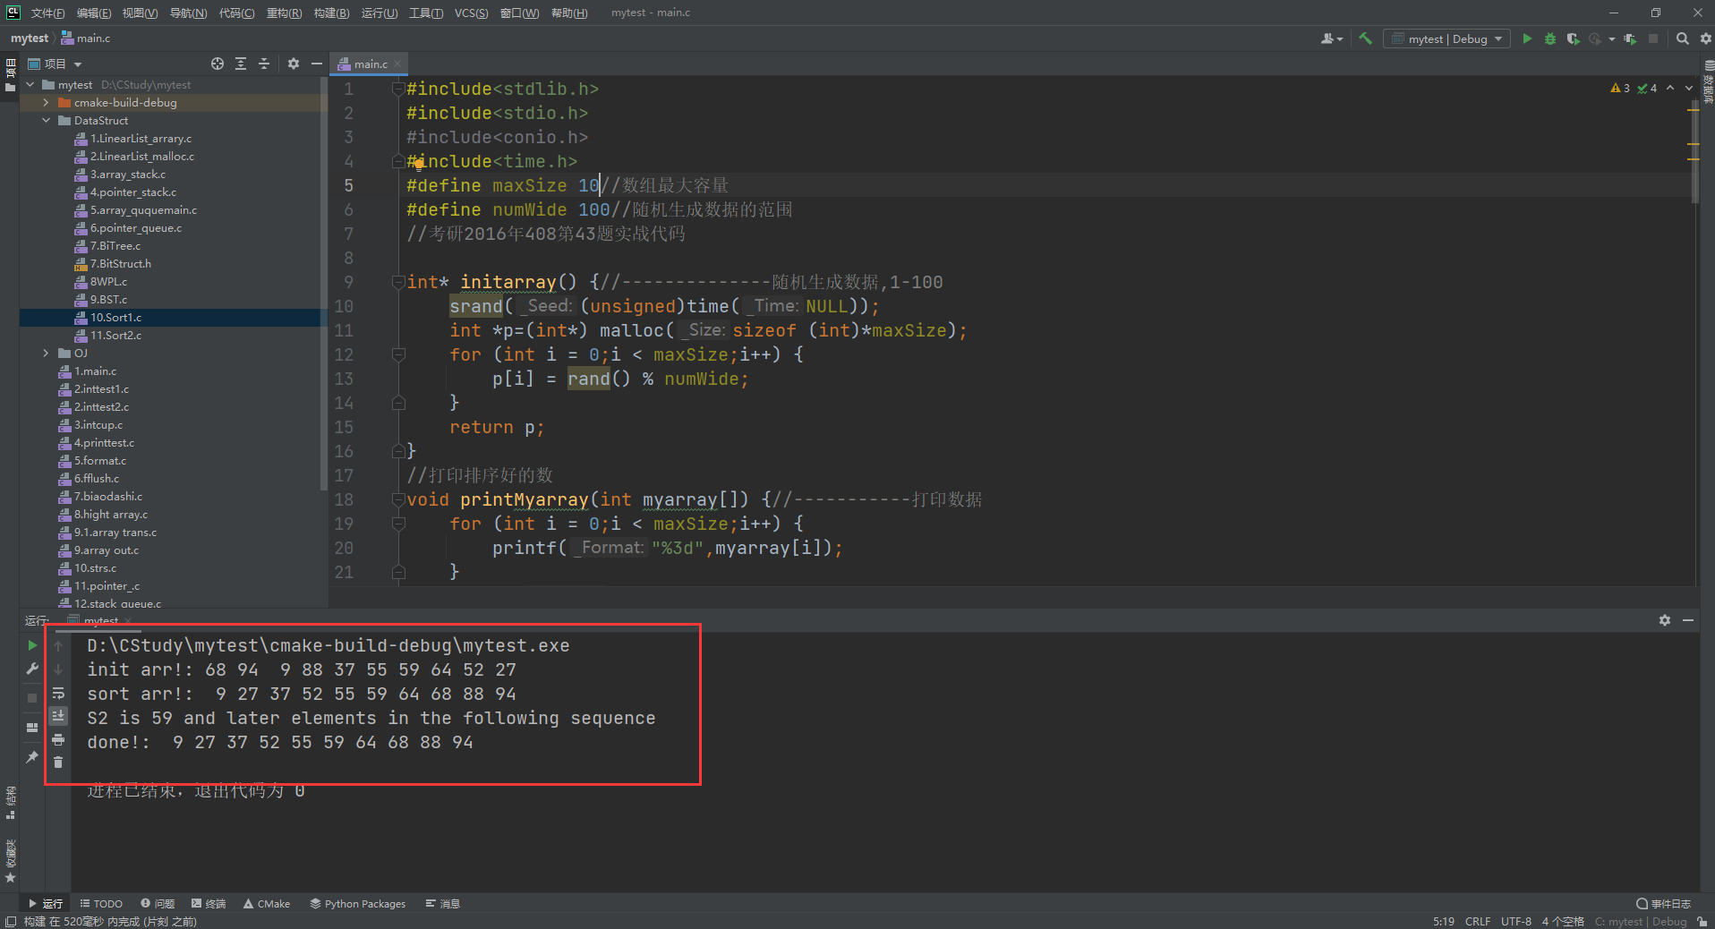Click Collapse All in the project panel
This screenshot has width=1715, height=929.
coord(264,64)
